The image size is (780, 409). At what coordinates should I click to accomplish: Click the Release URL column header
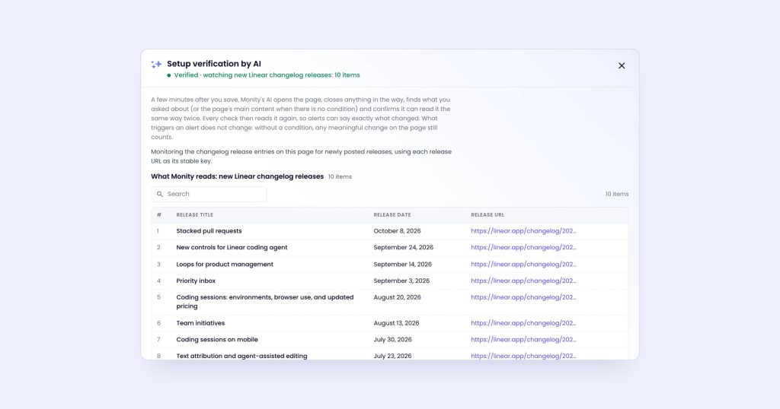coord(487,215)
